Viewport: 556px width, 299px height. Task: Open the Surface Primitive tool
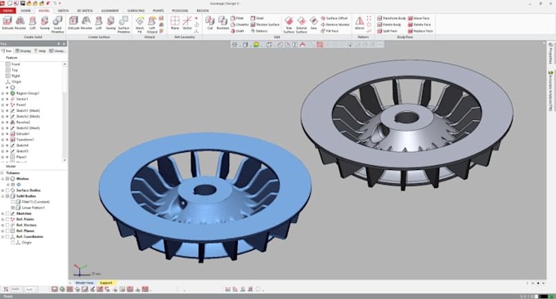click(123, 25)
